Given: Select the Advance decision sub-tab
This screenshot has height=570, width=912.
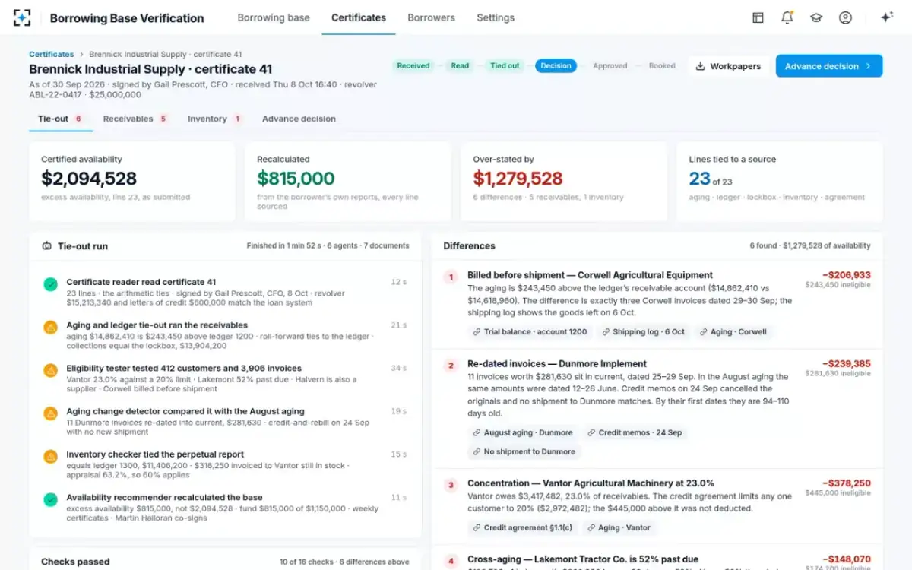Looking at the screenshot, I should tap(299, 119).
